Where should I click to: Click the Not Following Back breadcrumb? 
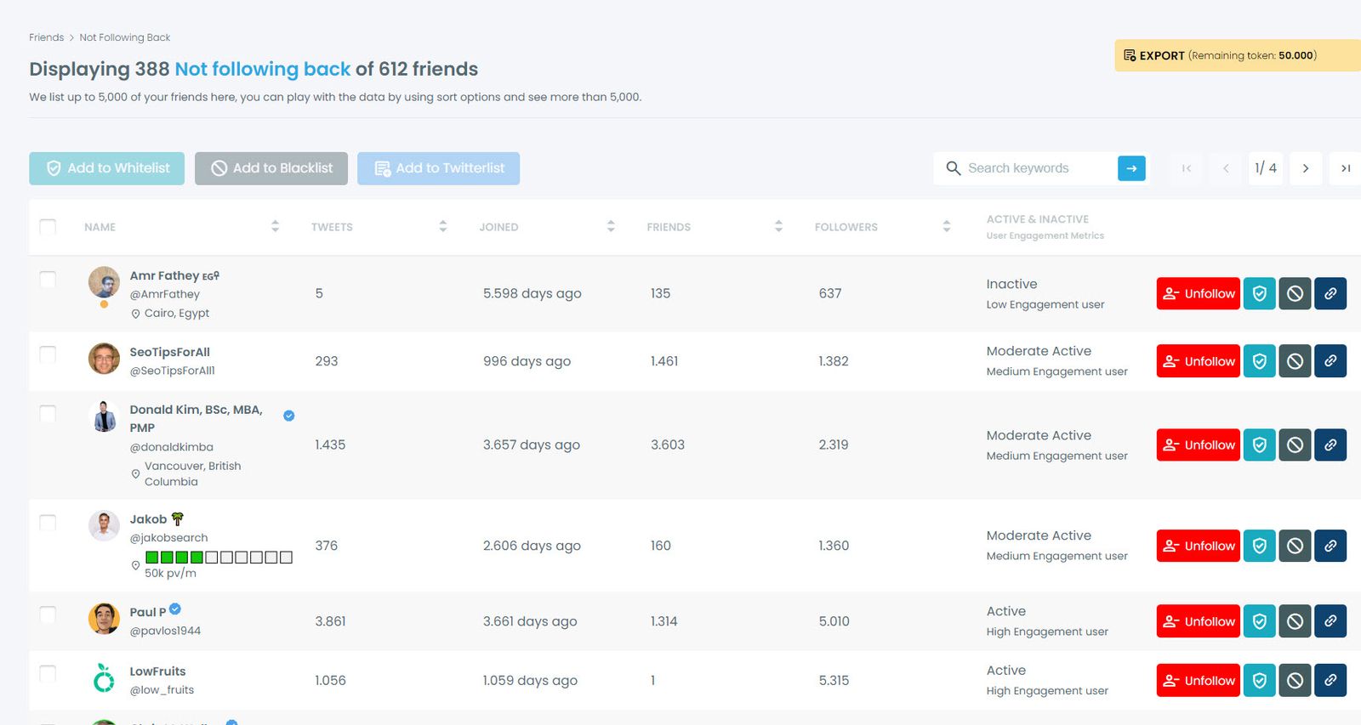pos(125,37)
